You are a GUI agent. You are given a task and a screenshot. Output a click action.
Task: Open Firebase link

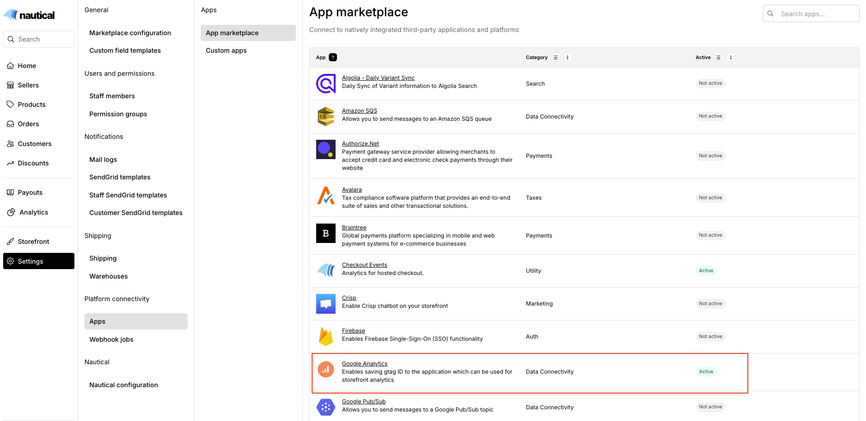[x=354, y=331]
